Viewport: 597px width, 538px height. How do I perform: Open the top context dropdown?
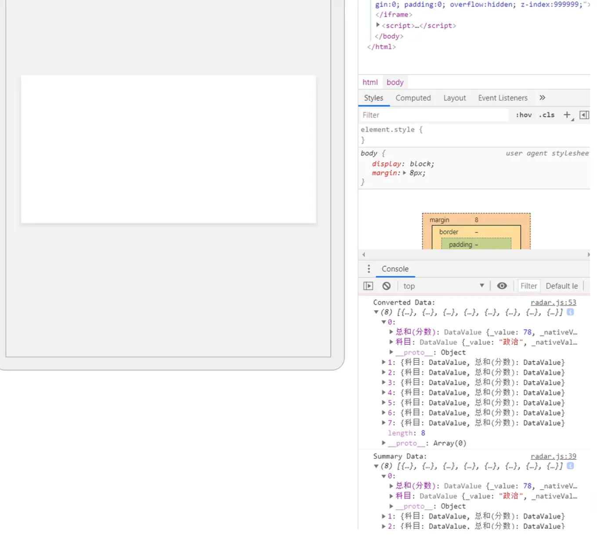coord(444,286)
